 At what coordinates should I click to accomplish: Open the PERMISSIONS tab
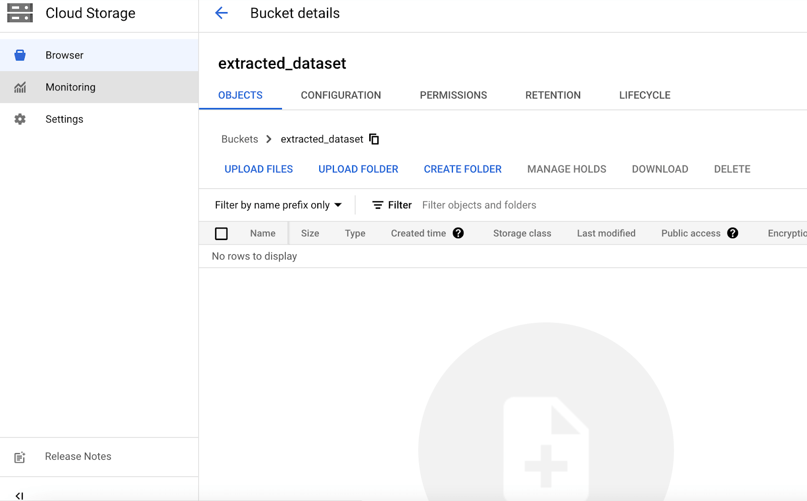(x=453, y=95)
